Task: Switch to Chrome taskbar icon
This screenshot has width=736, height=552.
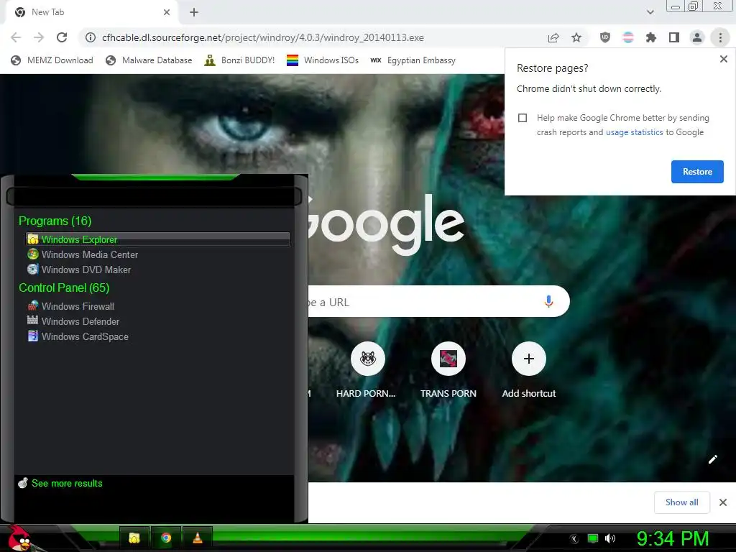Action: tap(166, 538)
